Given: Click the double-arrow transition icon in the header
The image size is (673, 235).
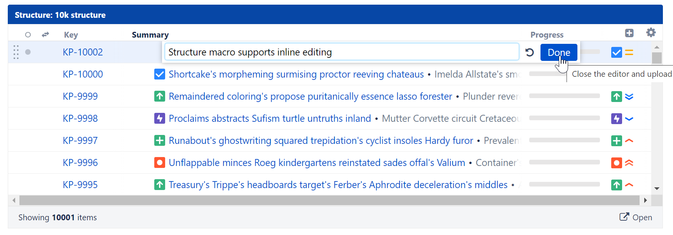Looking at the screenshot, I should point(45,35).
